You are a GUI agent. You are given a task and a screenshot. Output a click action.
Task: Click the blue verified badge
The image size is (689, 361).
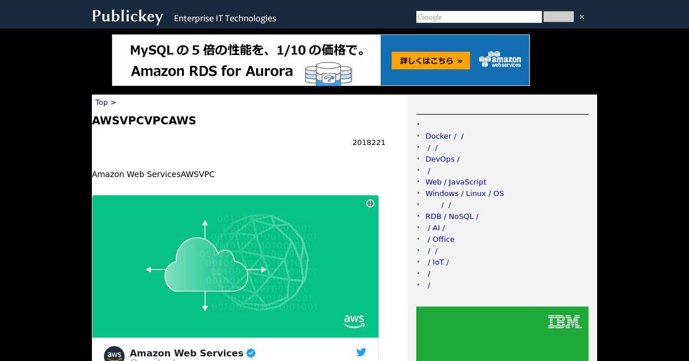251,353
